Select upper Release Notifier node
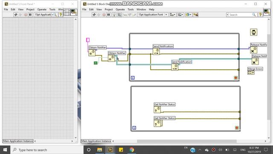This screenshot has height=154, width=273. [x=254, y=50]
